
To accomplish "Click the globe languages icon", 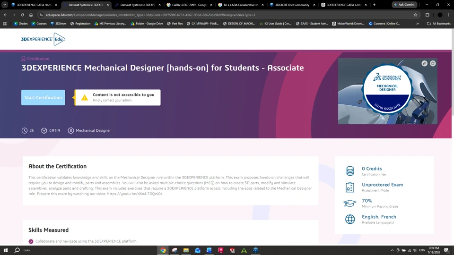I will pos(350,219).
